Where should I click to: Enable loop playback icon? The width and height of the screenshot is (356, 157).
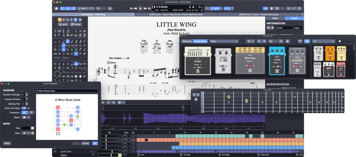207,8
